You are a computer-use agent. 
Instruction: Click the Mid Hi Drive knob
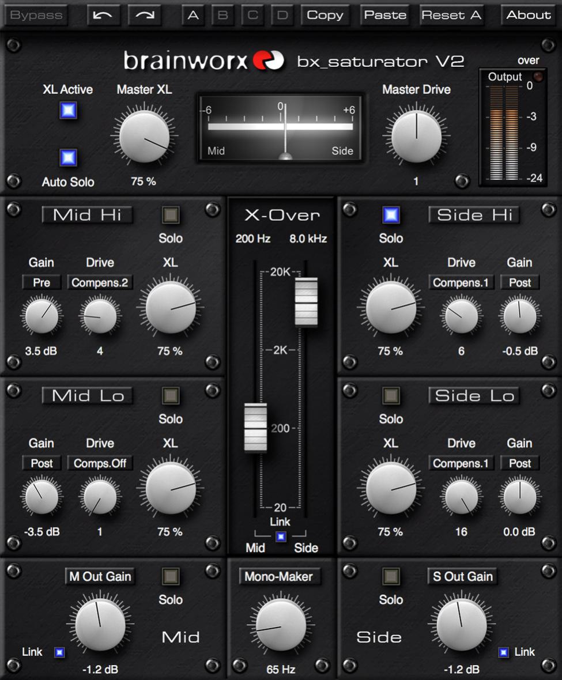pyautogui.click(x=100, y=316)
